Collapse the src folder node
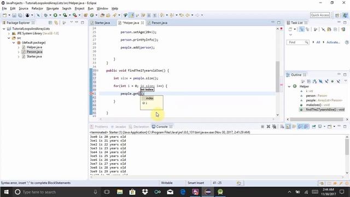This screenshot has width=350, height=197. point(9,38)
